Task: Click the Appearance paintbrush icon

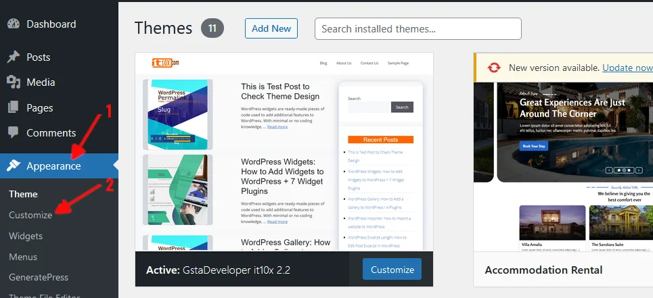Action: coord(14,166)
